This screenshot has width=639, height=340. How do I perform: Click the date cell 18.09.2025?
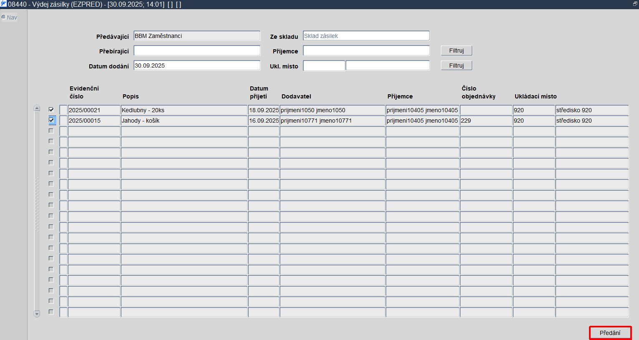tap(264, 110)
